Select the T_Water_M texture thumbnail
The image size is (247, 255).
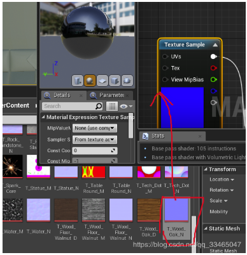tap(13, 210)
